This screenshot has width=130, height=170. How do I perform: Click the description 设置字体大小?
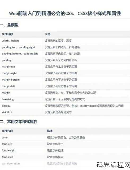point(55,144)
